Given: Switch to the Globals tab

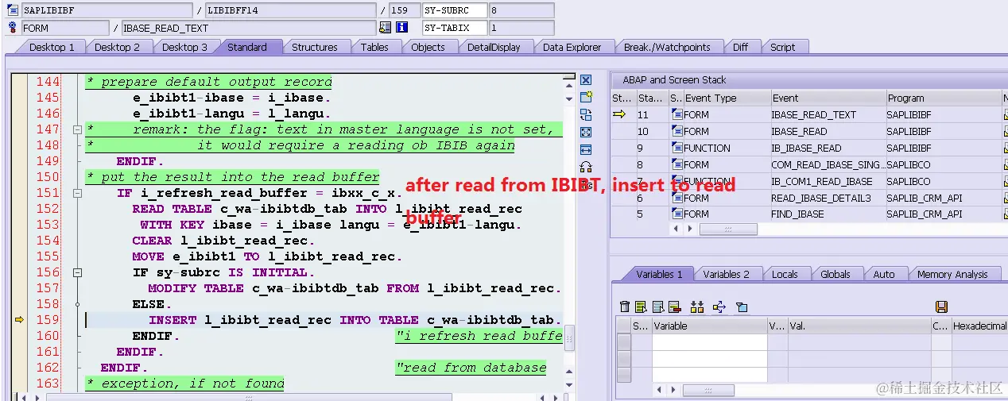Looking at the screenshot, I should tap(835, 274).
